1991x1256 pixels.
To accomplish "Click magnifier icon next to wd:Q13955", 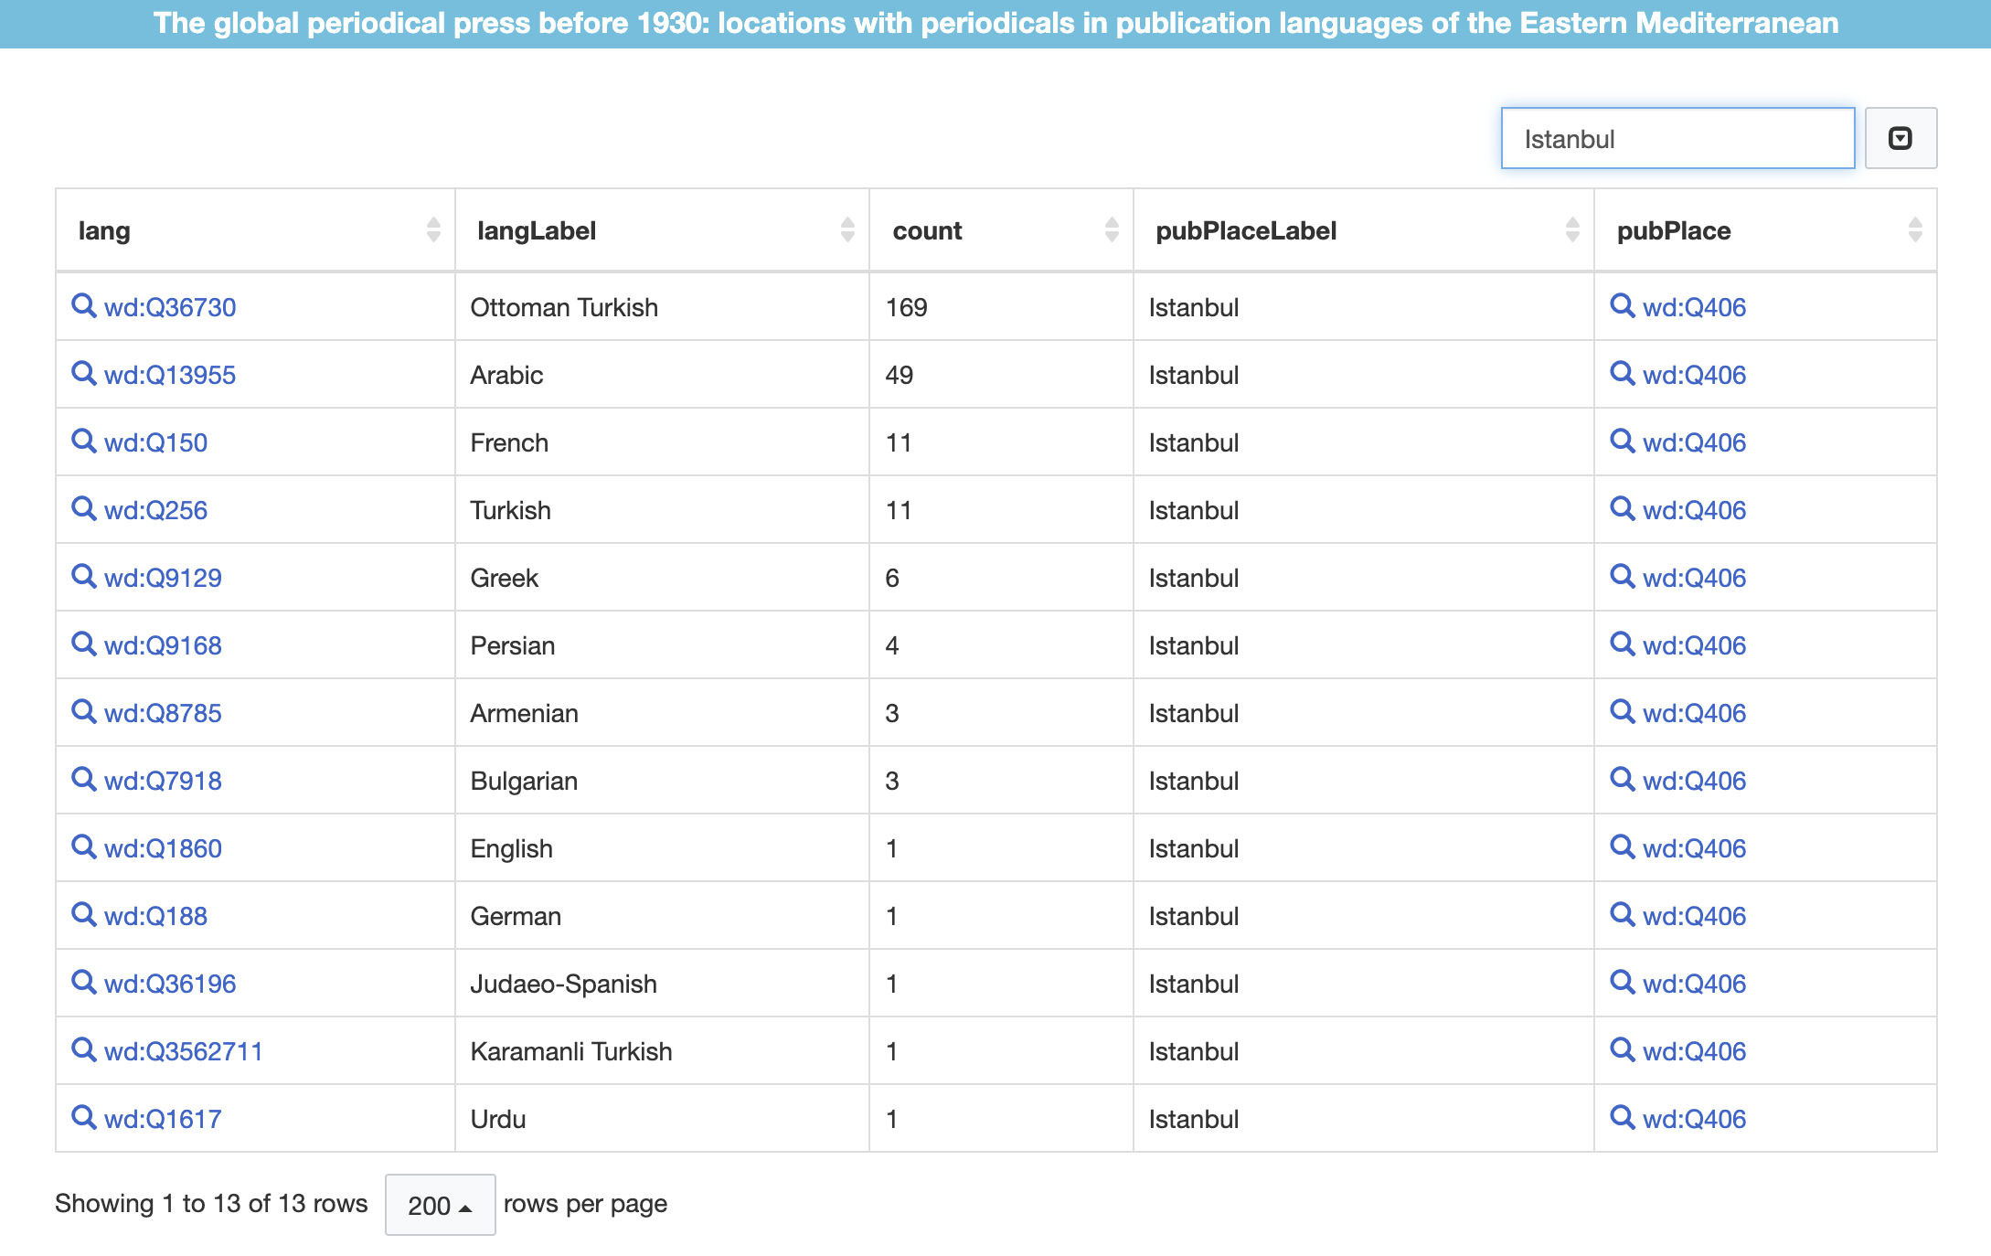I will [x=83, y=373].
